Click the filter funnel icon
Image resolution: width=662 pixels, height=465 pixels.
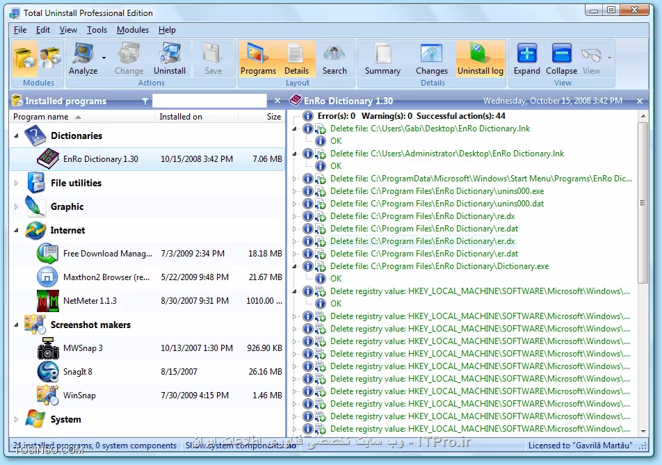point(145,101)
